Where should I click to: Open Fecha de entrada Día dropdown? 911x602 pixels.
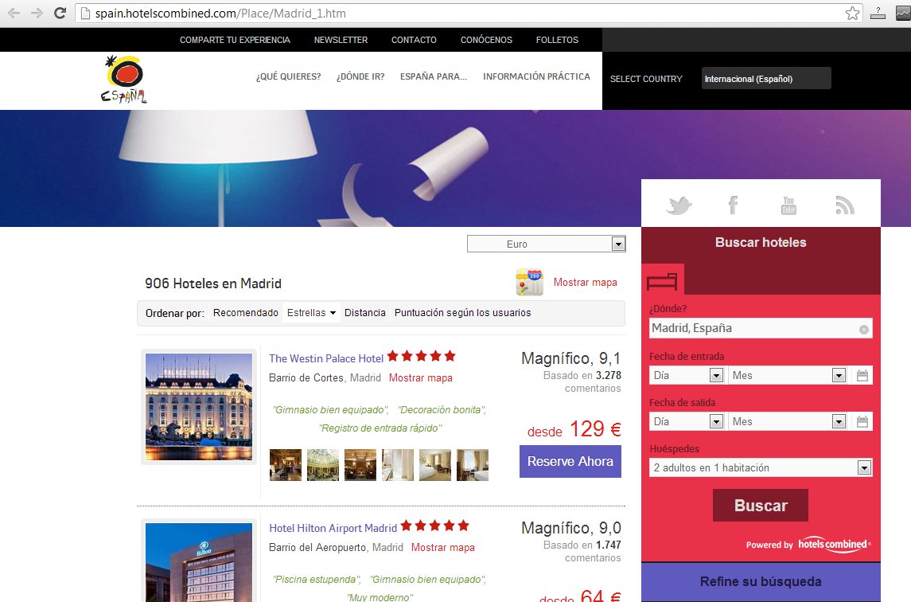(686, 376)
